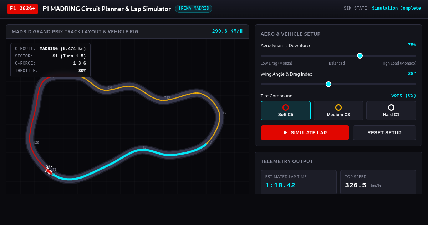
Task: Click the Balanced slider label
Action: tap(337, 63)
